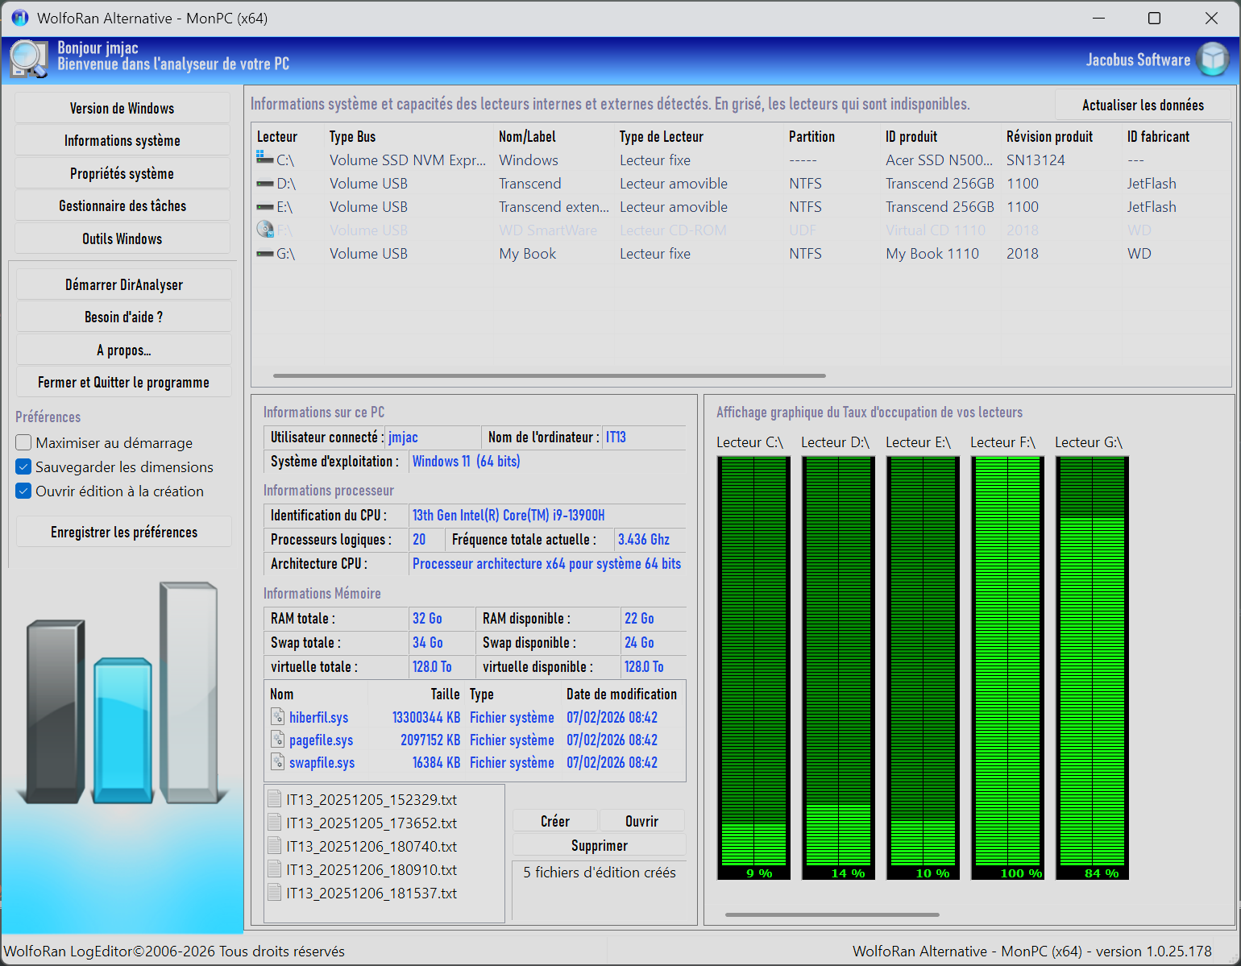This screenshot has width=1241, height=966.
Task: Toggle Ouvrir édition à la création
Action: (x=24, y=491)
